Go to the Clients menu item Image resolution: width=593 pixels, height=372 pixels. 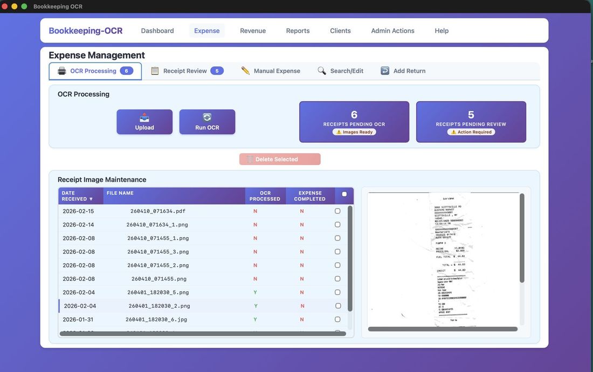tap(340, 31)
